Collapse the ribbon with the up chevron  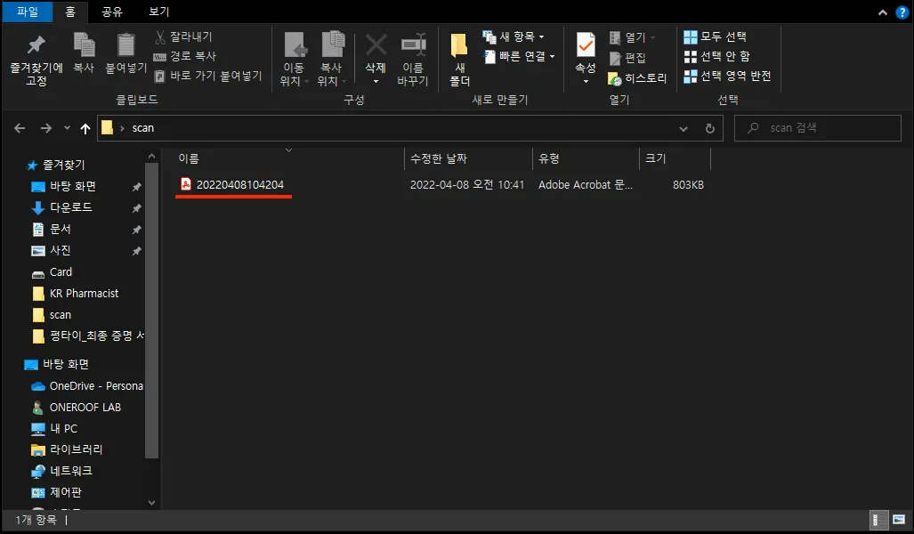[883, 12]
